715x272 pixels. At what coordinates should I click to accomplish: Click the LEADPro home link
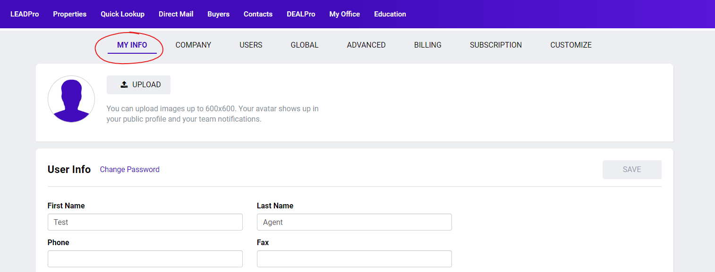pos(25,14)
